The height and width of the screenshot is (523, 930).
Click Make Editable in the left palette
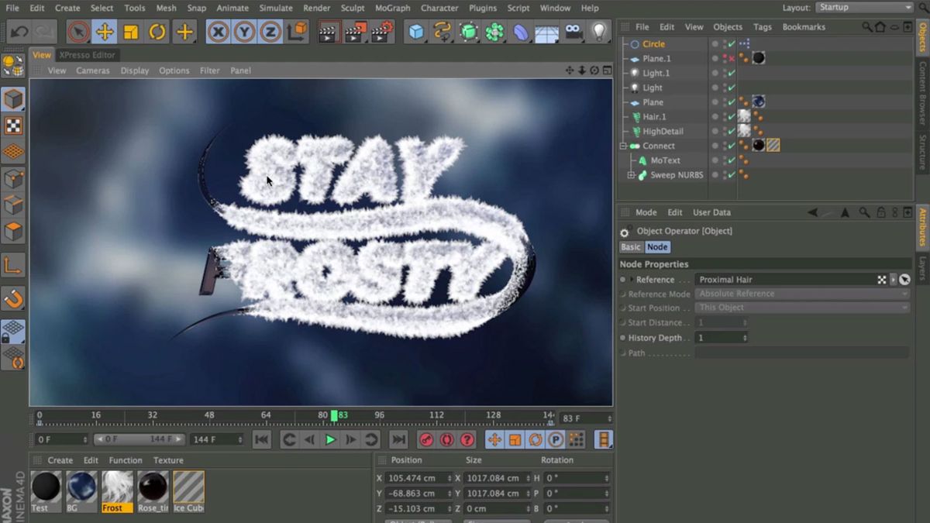(x=13, y=66)
